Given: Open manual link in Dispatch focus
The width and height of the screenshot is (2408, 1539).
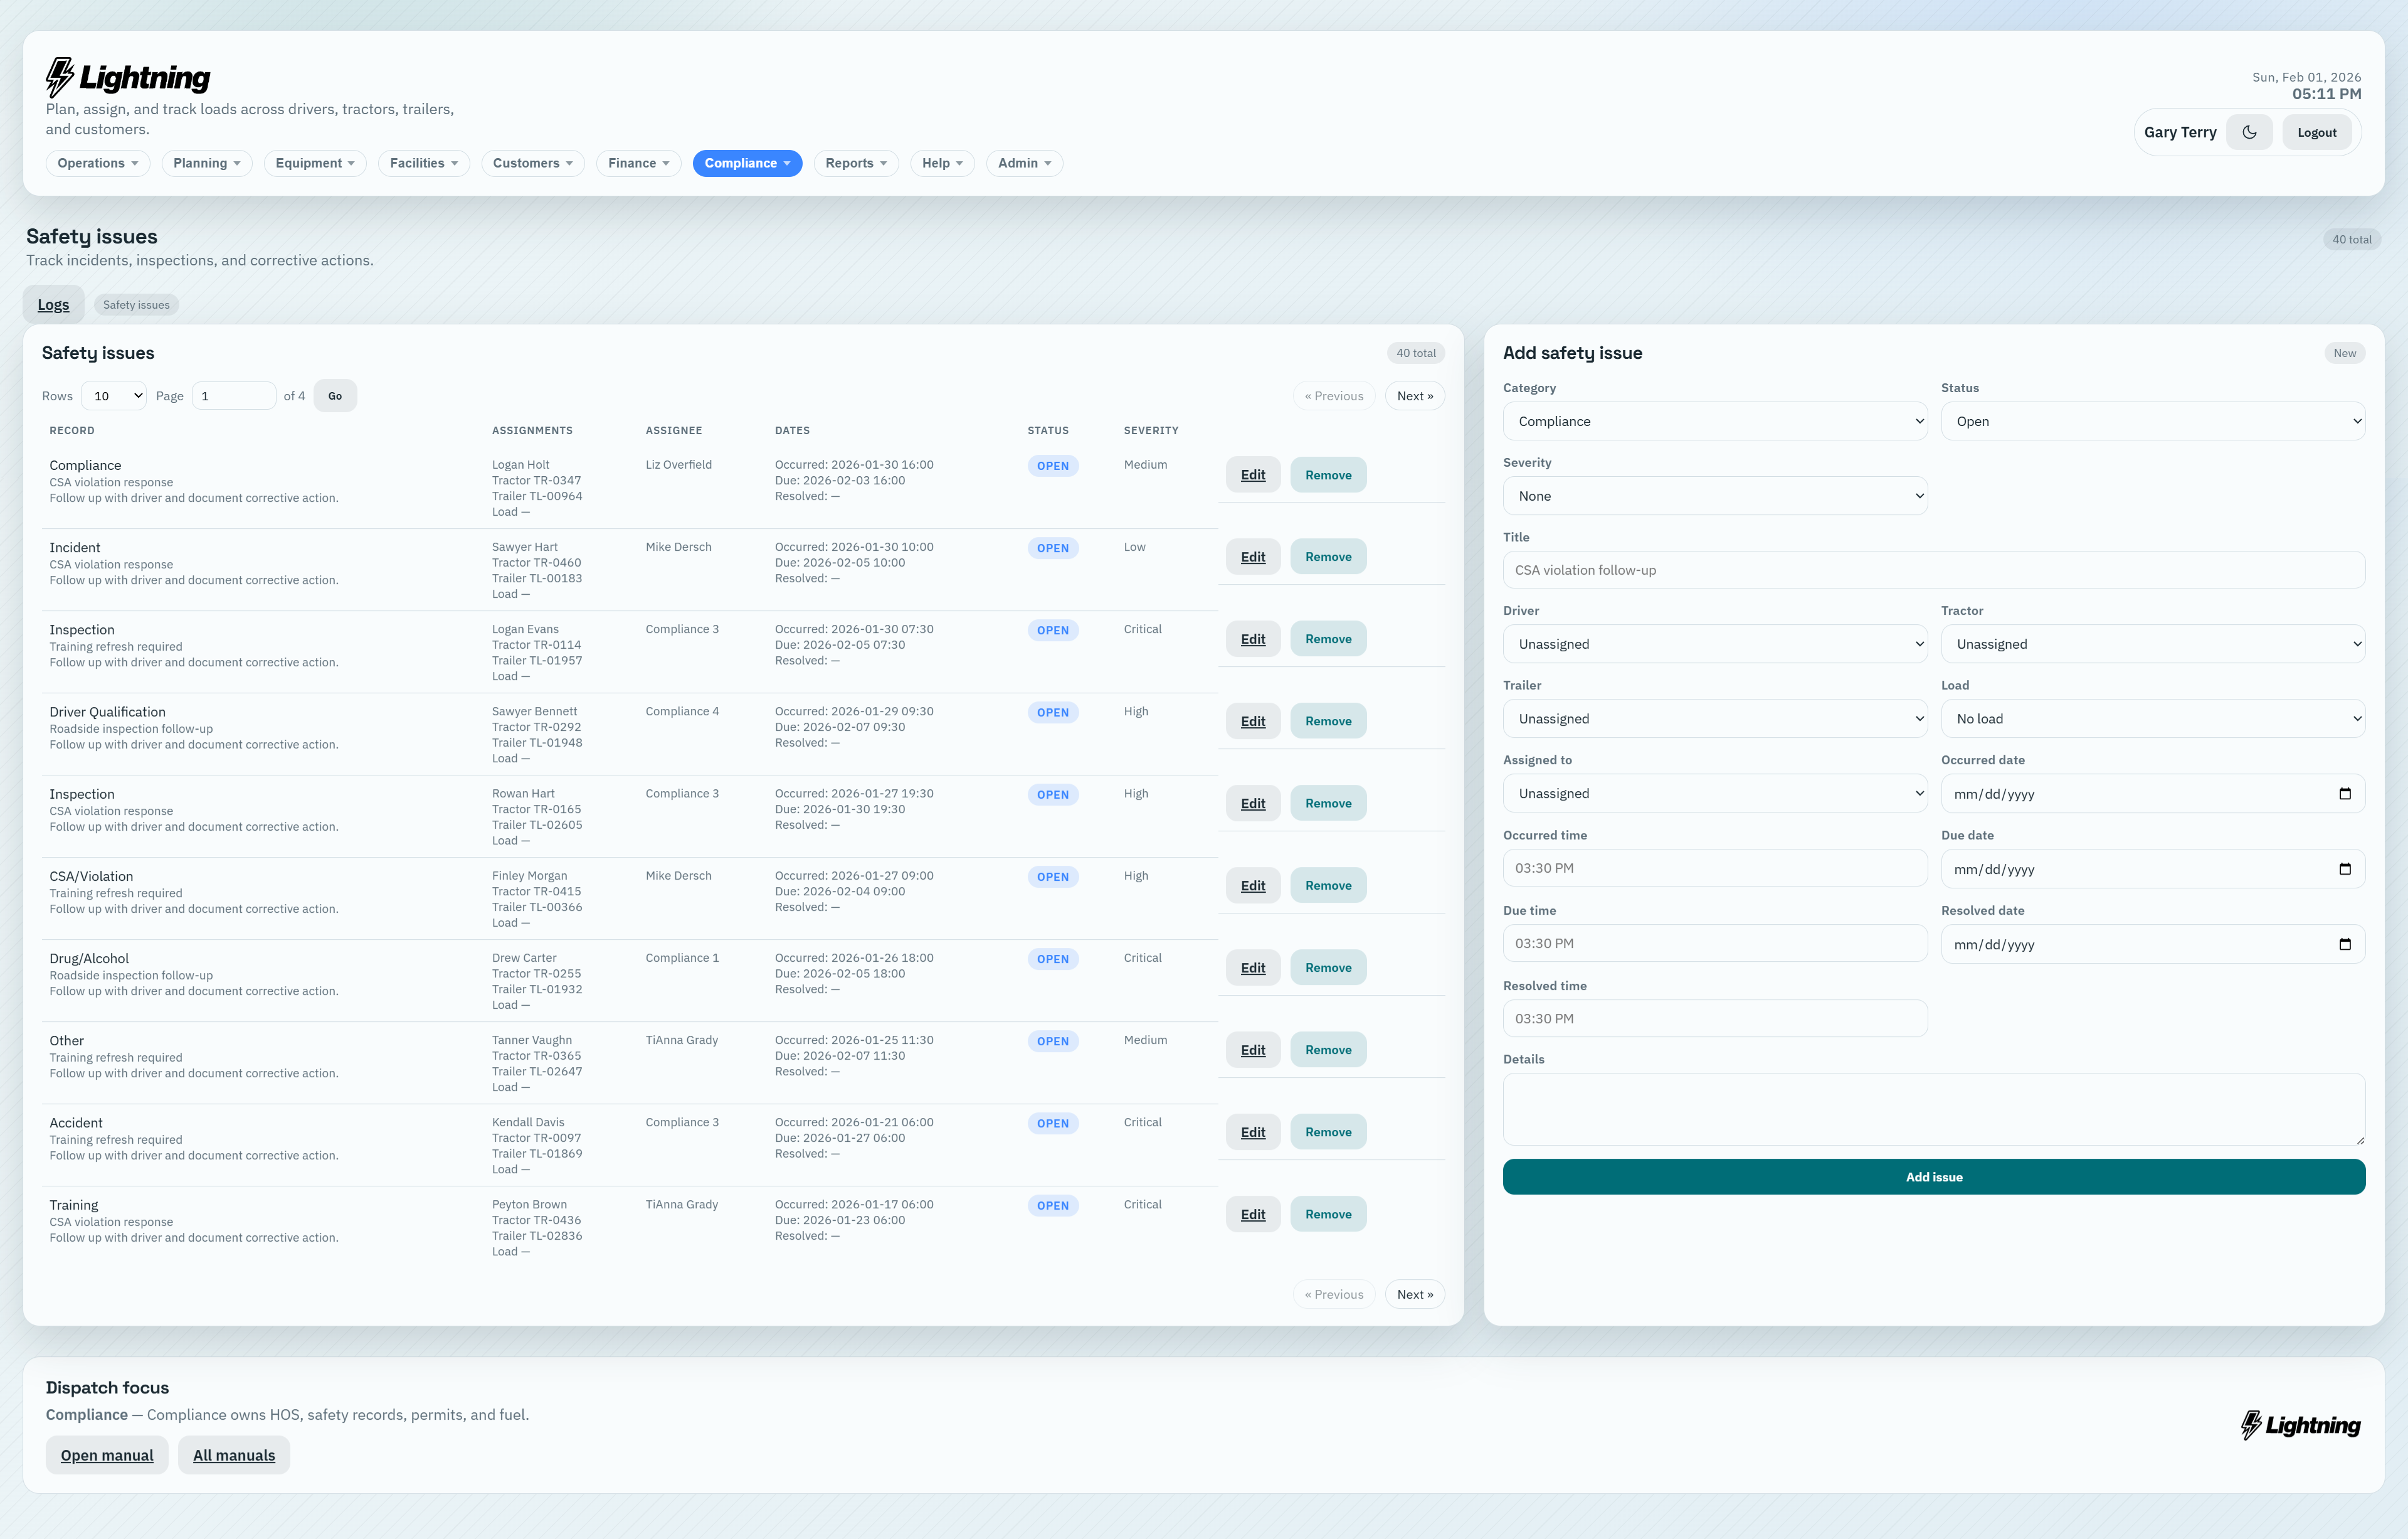Looking at the screenshot, I should click(107, 1455).
